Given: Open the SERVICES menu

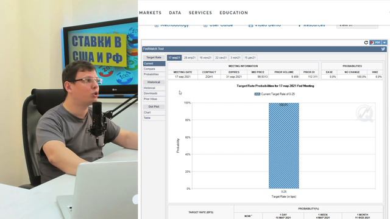Looking at the screenshot, I should [x=200, y=13].
